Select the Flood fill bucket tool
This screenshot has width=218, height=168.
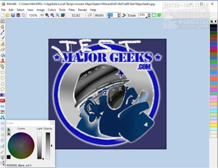pyautogui.click(x=2, y=55)
